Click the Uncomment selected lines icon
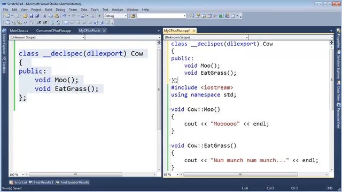This screenshot has width=342, height=192. pyautogui.click(x=58, y=22)
